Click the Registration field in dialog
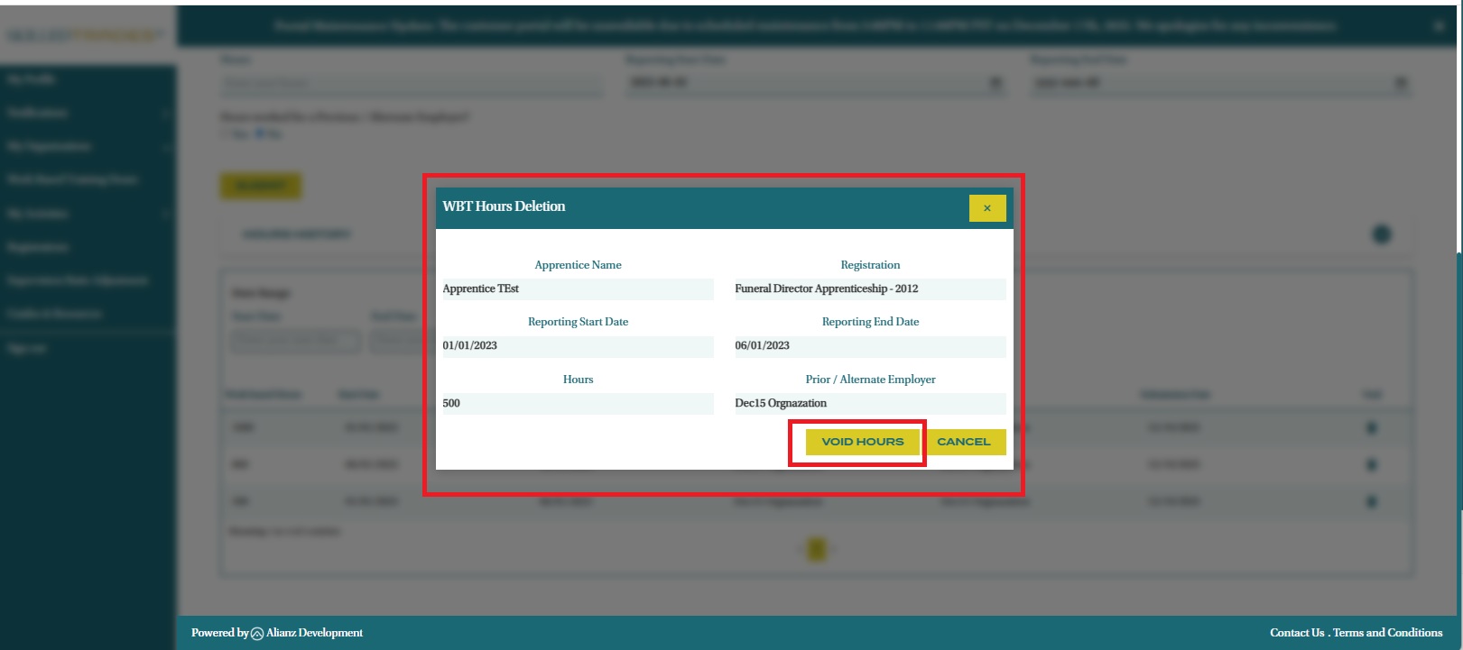 pos(869,289)
